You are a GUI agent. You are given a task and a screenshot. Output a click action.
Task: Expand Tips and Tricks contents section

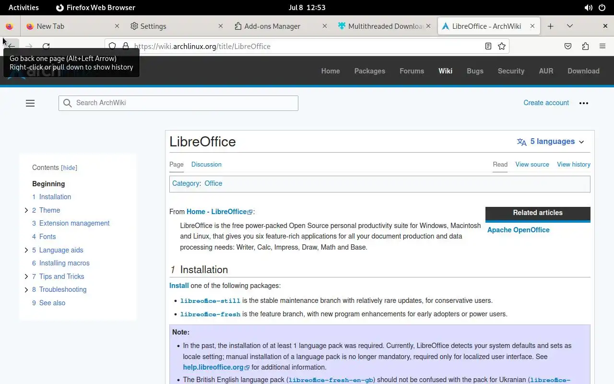26,276
